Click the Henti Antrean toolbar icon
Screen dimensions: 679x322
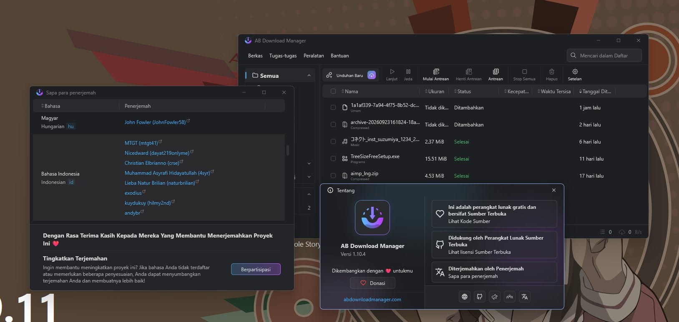click(468, 74)
